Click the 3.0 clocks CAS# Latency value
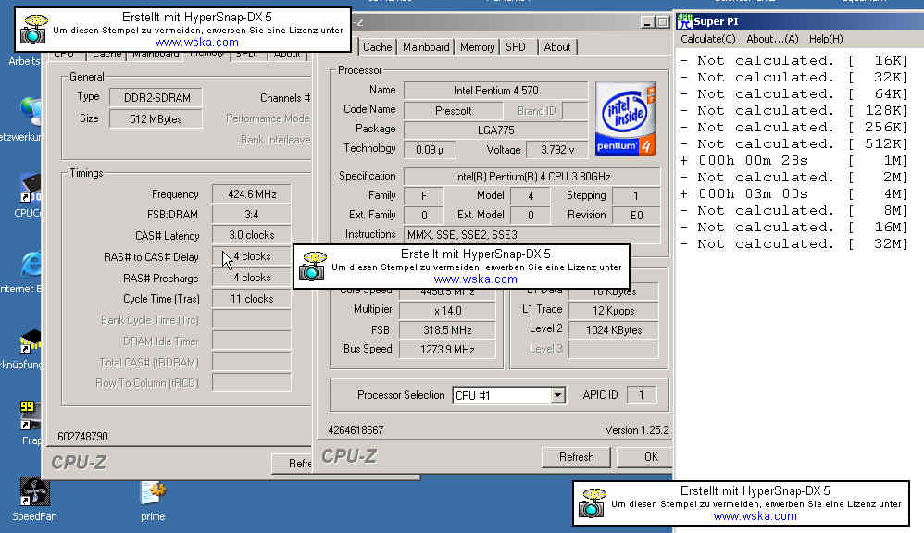This screenshot has width=924, height=533. pyautogui.click(x=252, y=235)
